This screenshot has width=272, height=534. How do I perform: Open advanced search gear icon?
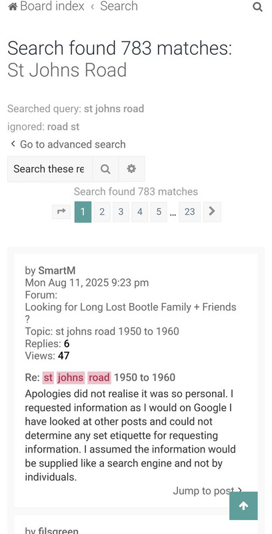131,169
